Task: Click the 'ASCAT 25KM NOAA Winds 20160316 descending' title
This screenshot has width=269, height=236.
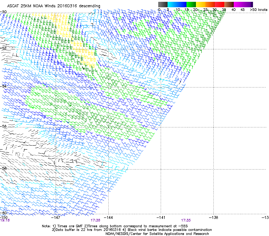Action: (53, 6)
